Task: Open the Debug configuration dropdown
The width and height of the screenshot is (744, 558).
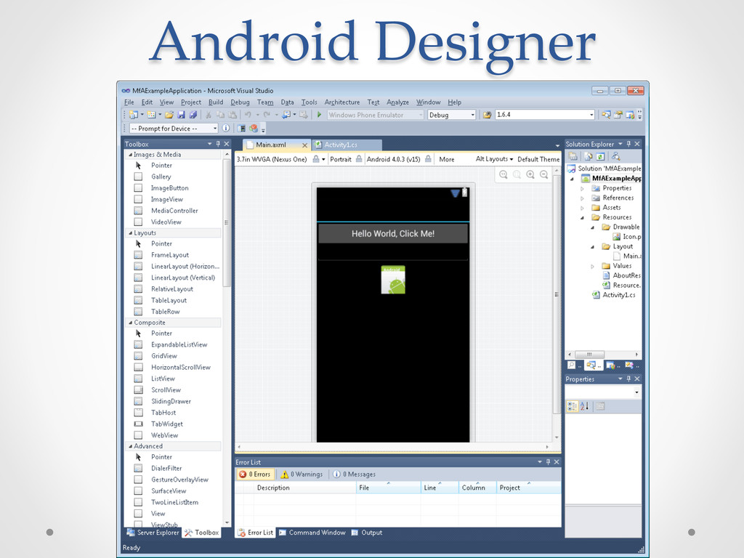Action: [x=472, y=115]
